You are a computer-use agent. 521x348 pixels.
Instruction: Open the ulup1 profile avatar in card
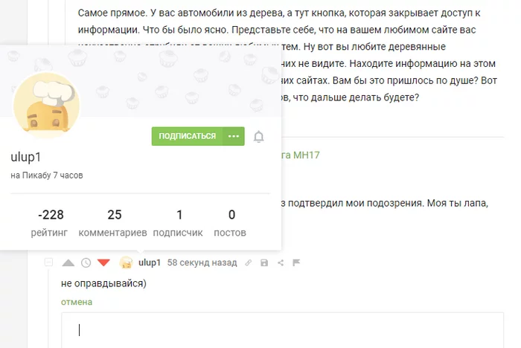pos(47,106)
